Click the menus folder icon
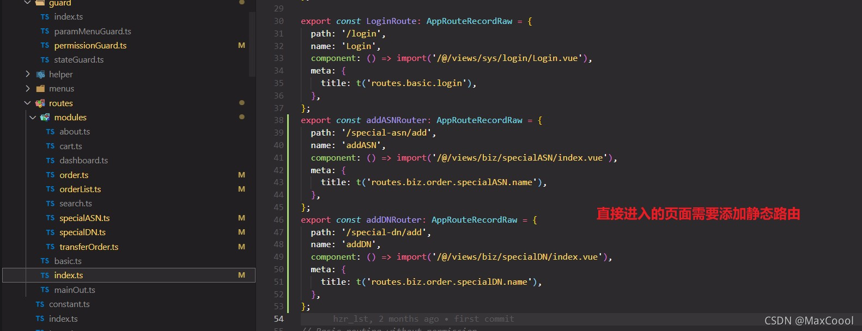Screen dimensions: 862x331 tap(40, 88)
